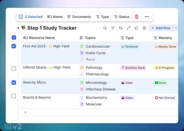The image size is (184, 131).
Task: Open the Textbook type tag dropdown
Action: coord(130,47)
